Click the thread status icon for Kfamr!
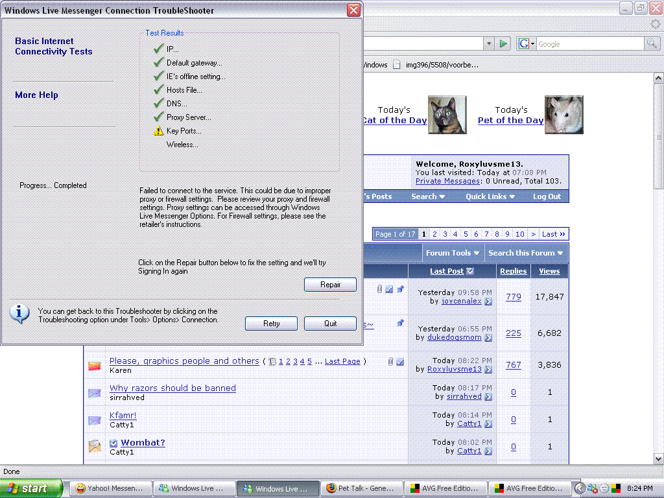This screenshot has height=498, width=664. (x=95, y=420)
